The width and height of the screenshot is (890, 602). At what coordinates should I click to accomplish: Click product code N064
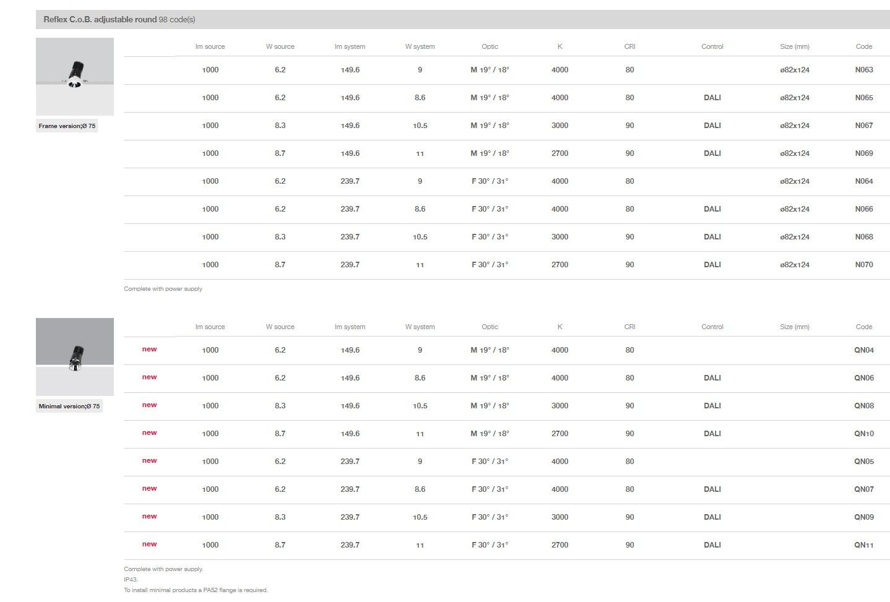click(863, 181)
